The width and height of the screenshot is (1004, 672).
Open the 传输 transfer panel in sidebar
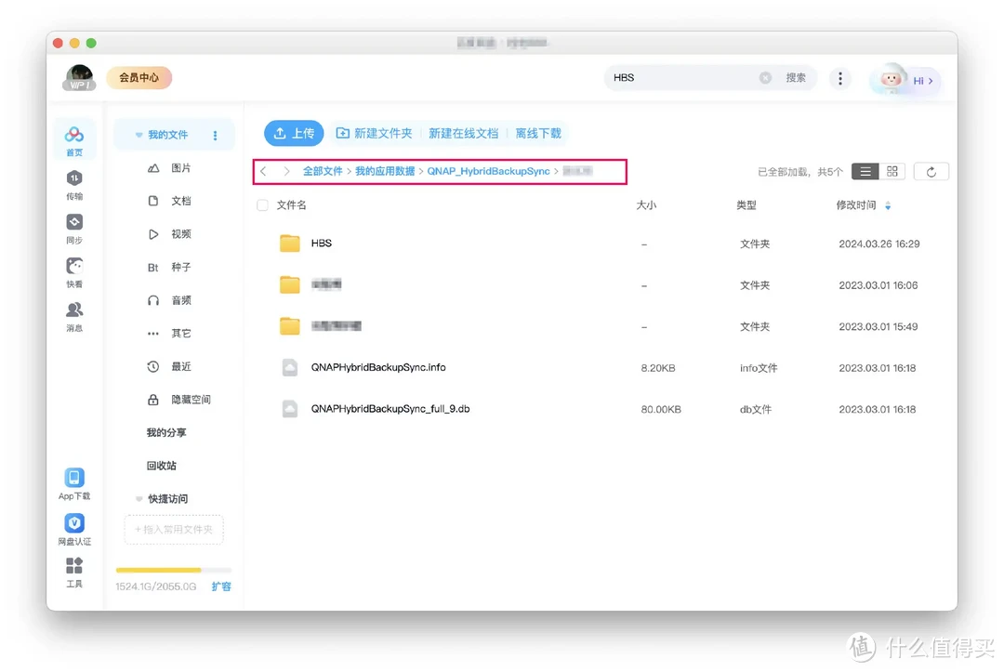click(74, 181)
